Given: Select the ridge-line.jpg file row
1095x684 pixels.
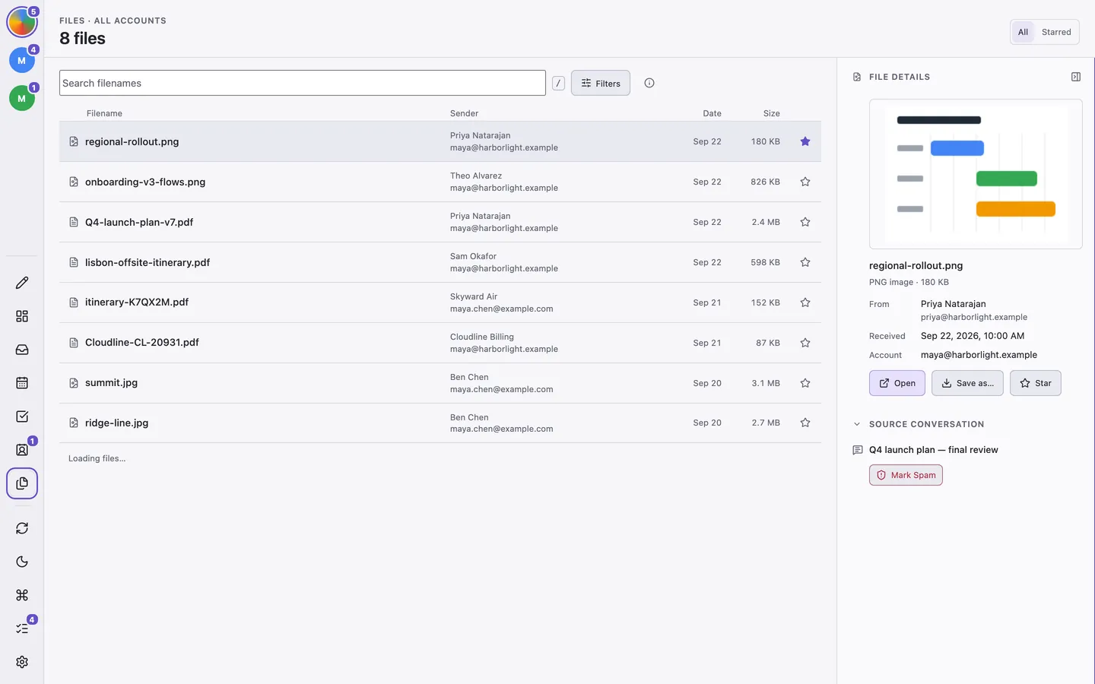Looking at the screenshot, I should 440,423.
